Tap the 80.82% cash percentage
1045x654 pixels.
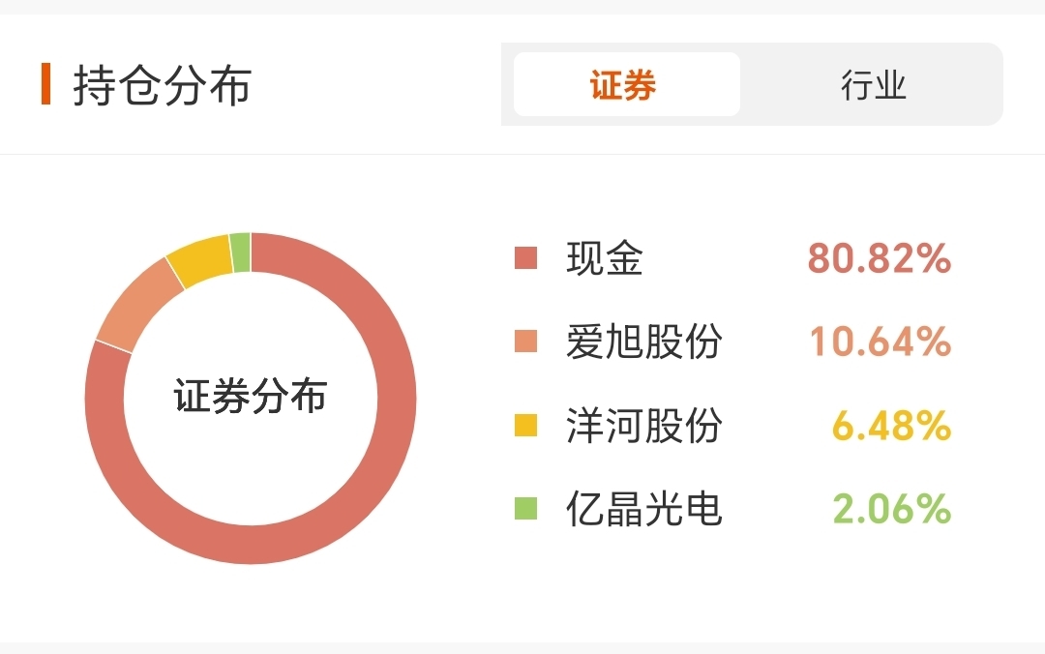click(879, 258)
